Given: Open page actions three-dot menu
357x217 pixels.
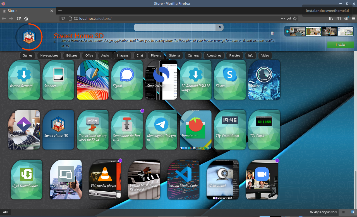Looking at the screenshot, I should click(x=283, y=19).
